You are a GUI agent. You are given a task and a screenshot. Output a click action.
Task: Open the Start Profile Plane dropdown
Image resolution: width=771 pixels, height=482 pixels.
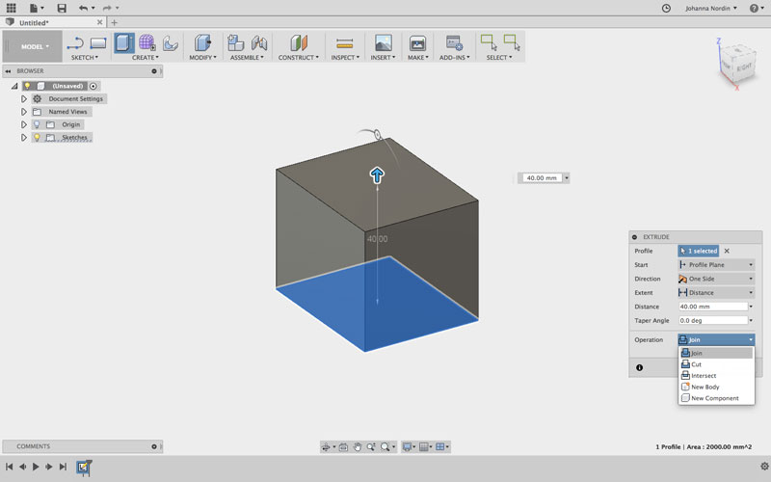[716, 264]
